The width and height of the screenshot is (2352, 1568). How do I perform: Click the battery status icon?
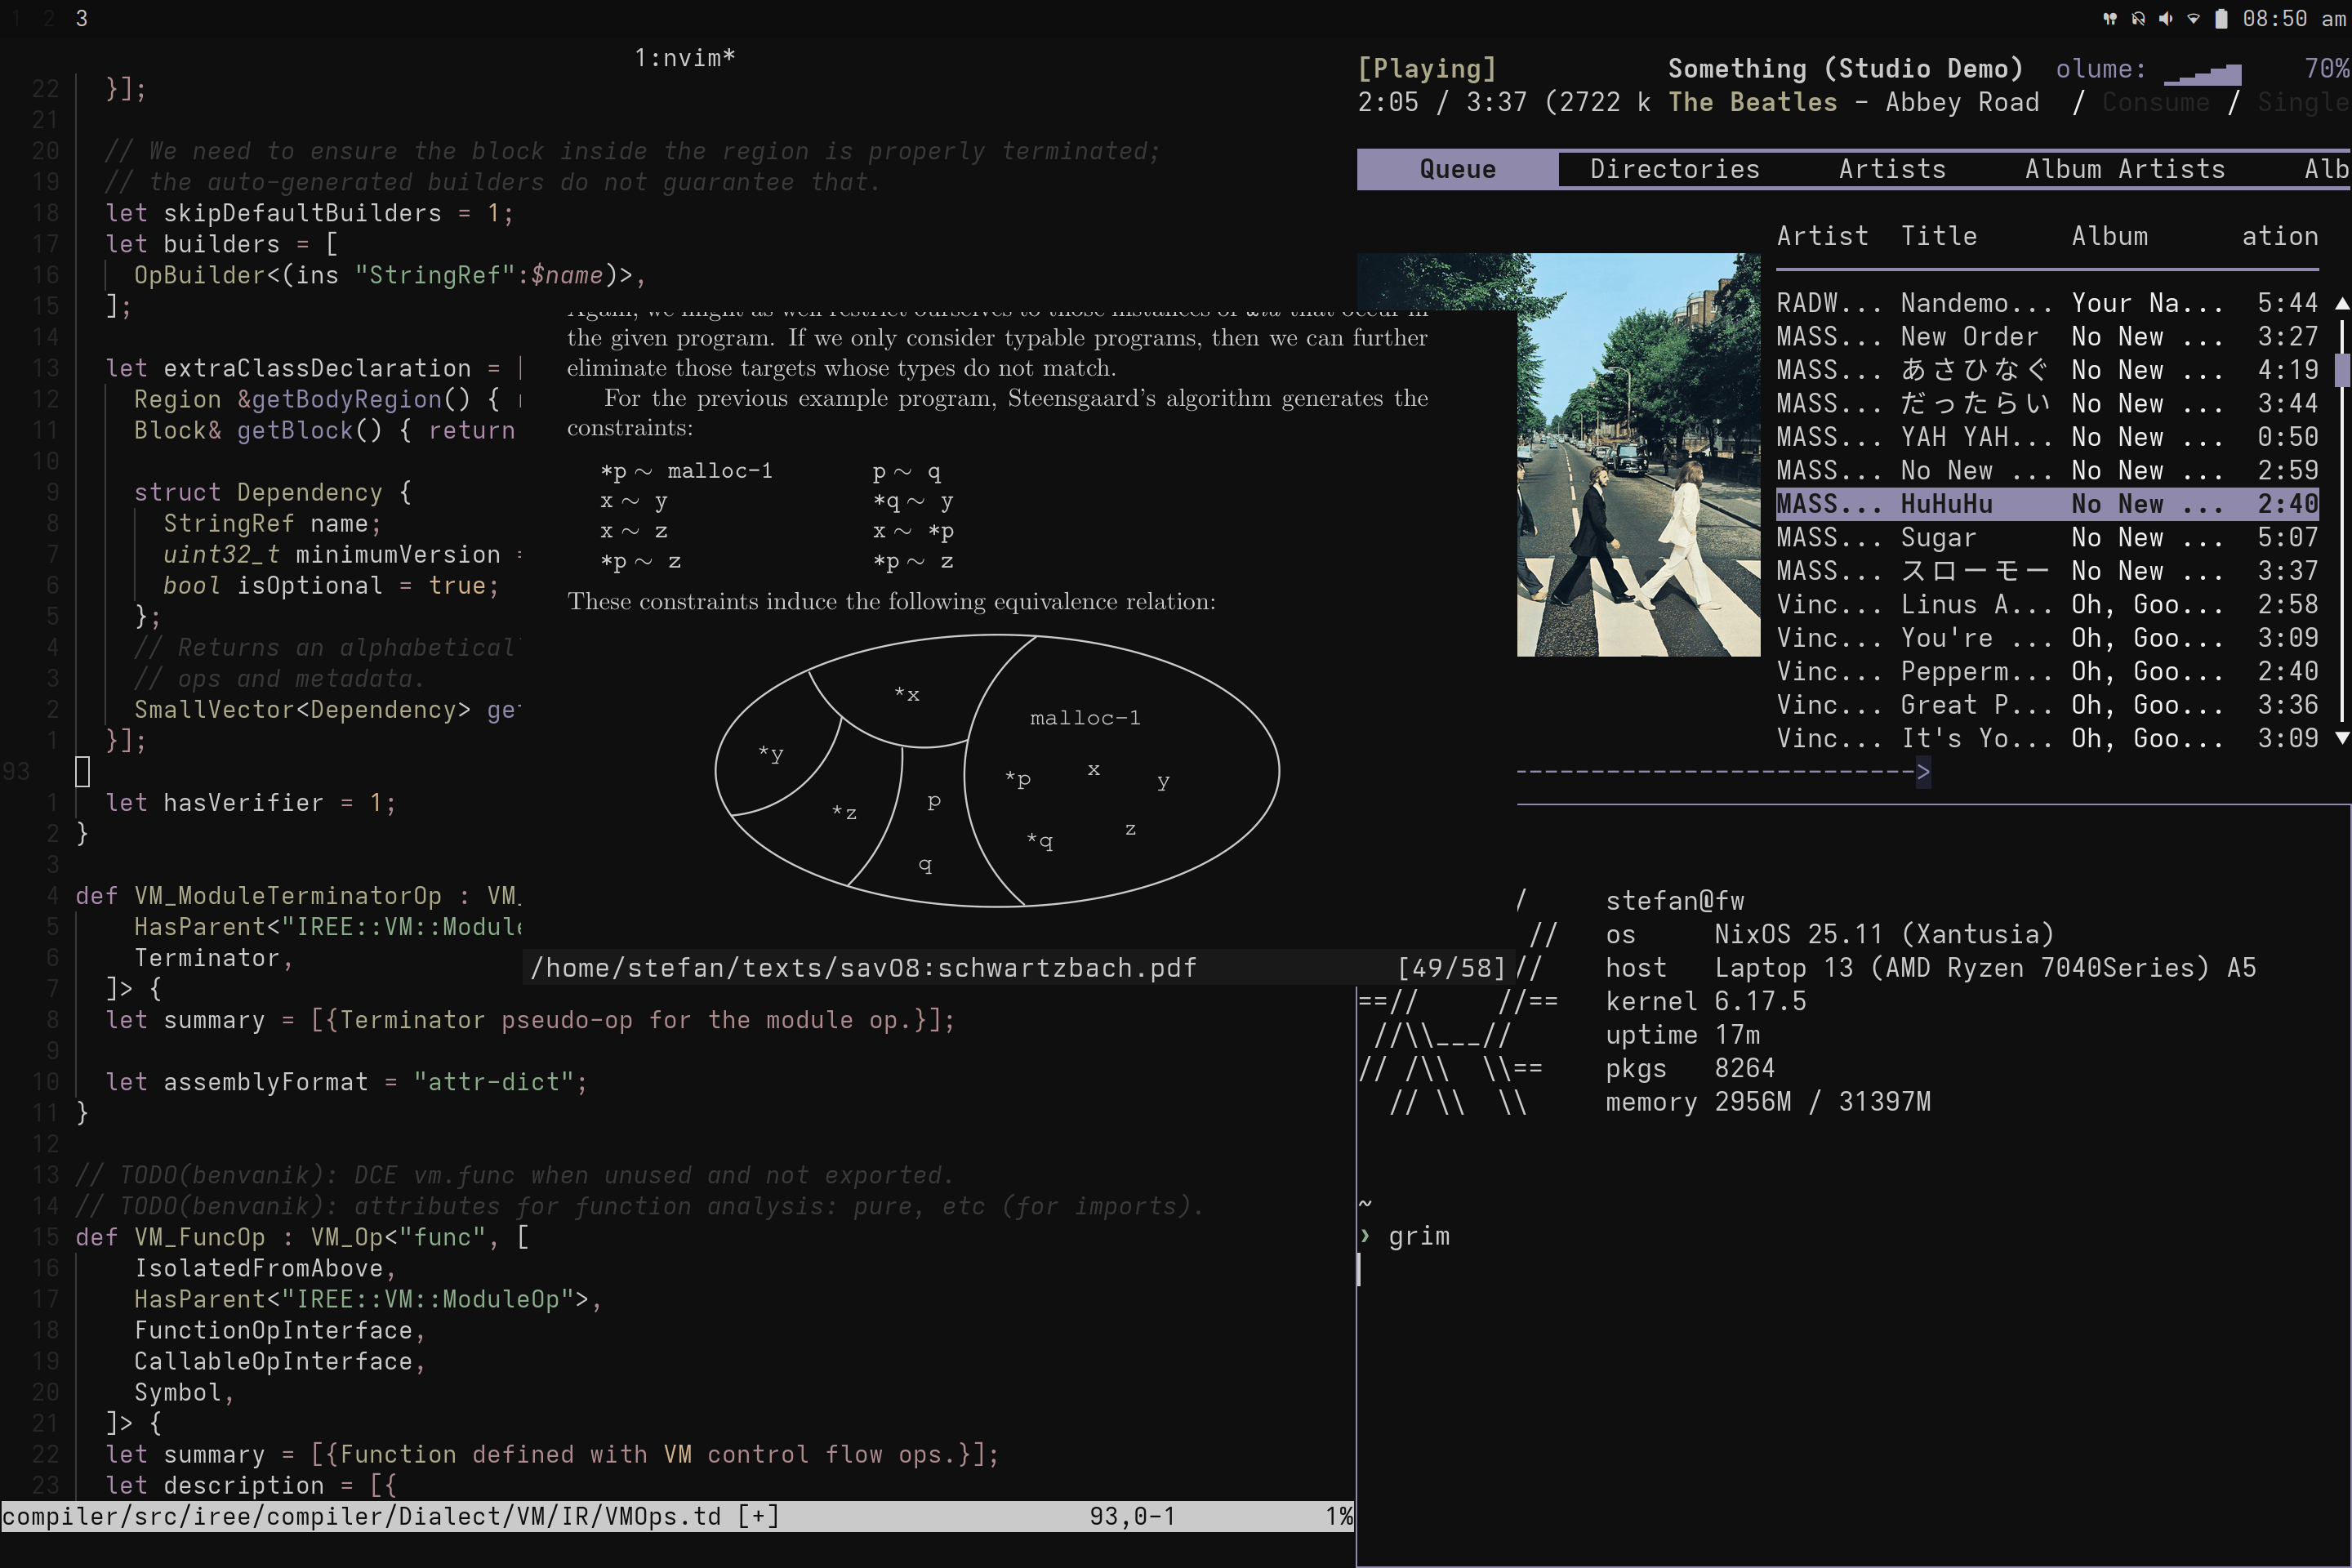point(2221,19)
